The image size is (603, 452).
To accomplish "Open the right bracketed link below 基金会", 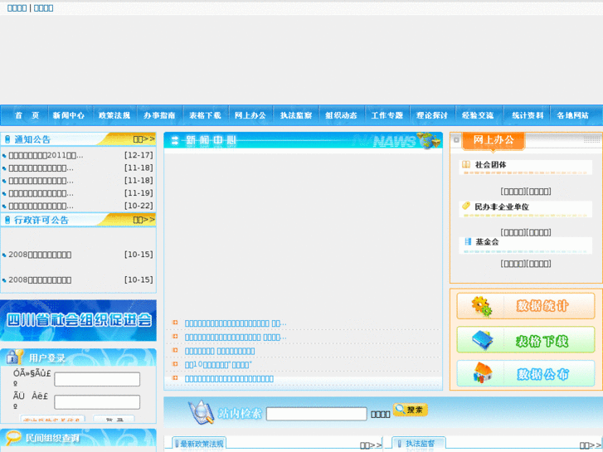I will [538, 264].
